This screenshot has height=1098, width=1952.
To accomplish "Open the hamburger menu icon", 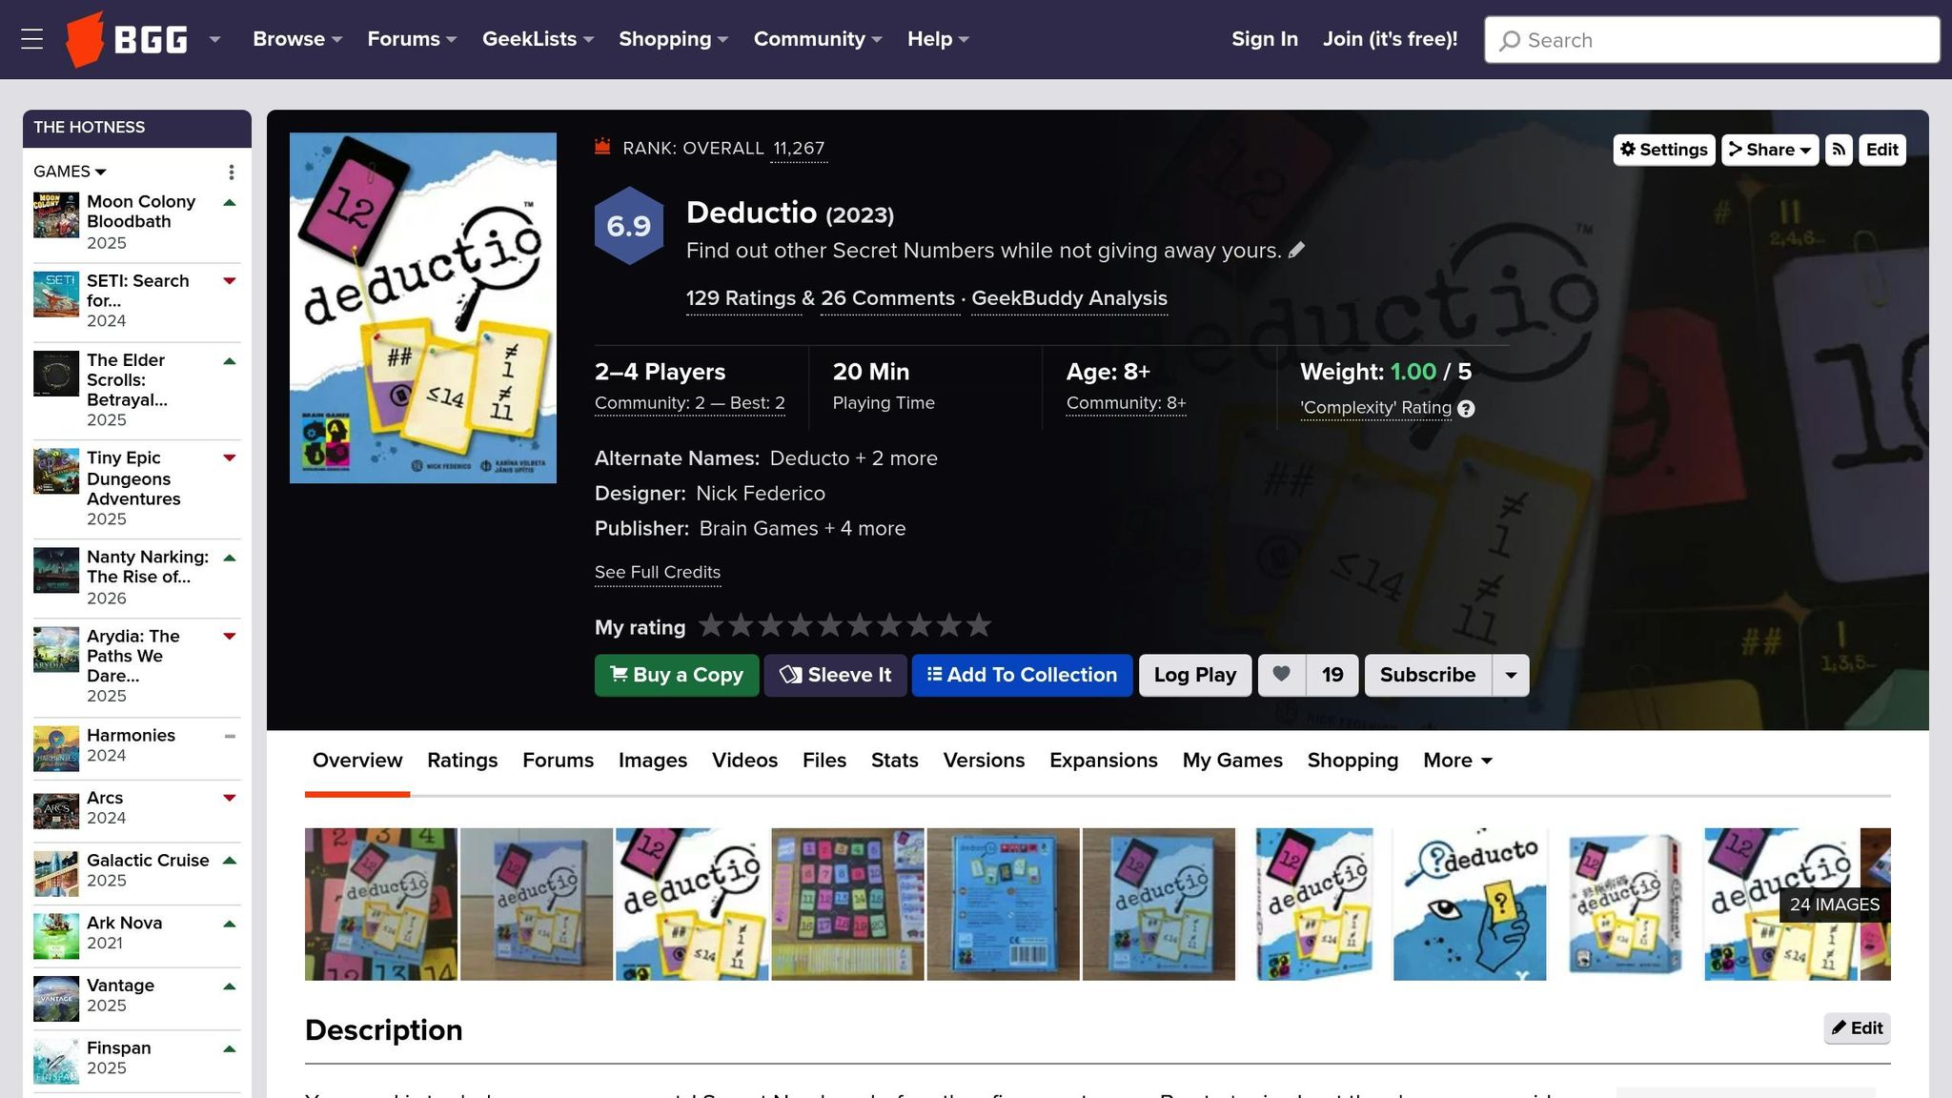I will click(32, 39).
